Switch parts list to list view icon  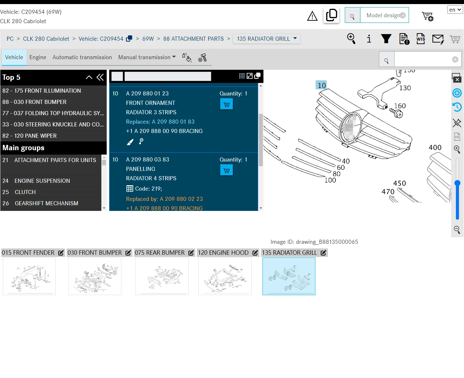(x=242, y=76)
